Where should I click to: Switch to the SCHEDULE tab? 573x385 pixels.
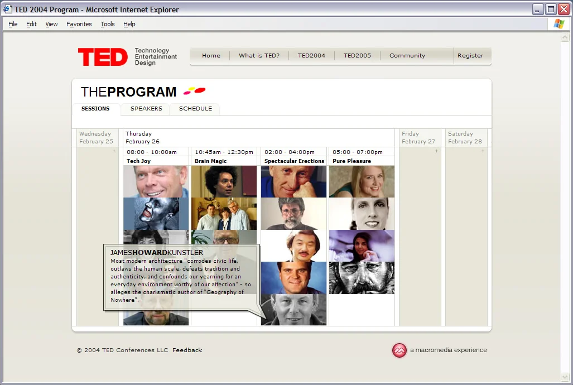(194, 109)
